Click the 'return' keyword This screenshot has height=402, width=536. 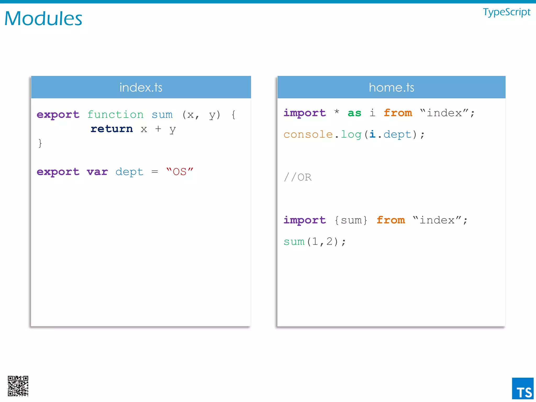click(x=112, y=129)
